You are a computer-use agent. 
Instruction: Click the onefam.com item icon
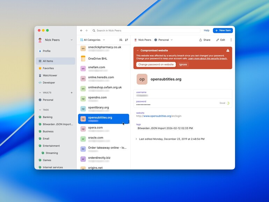(x=83, y=68)
